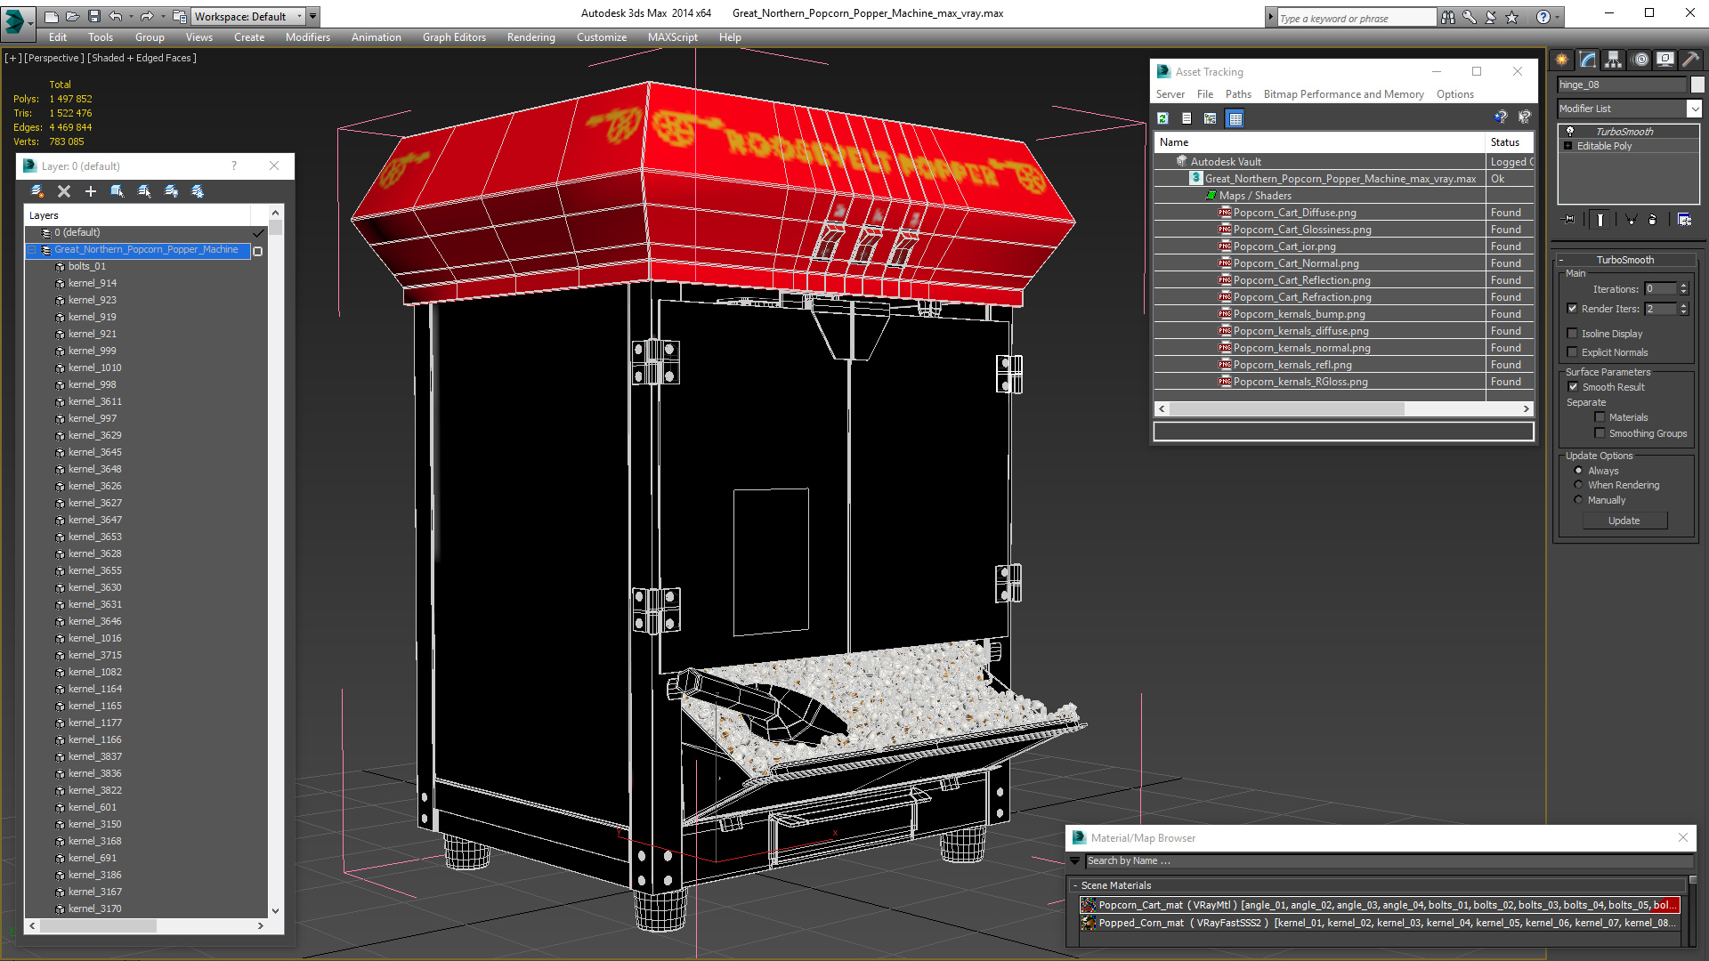This screenshot has width=1709, height=961.
Task: Click the Name column header in Asset Tracking
Action: pyautogui.click(x=1320, y=142)
